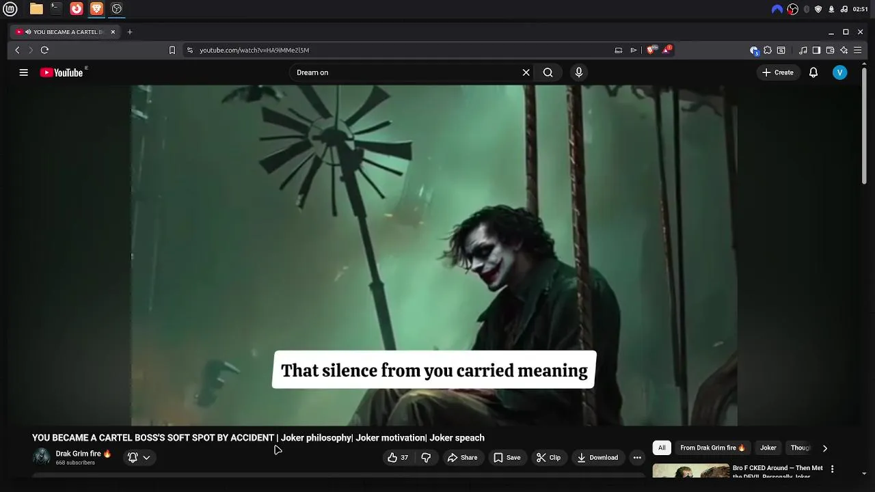Screen dimensions: 875x492
Task: Open the YouTube hamburger guide menu
Action: pyautogui.click(x=24, y=72)
